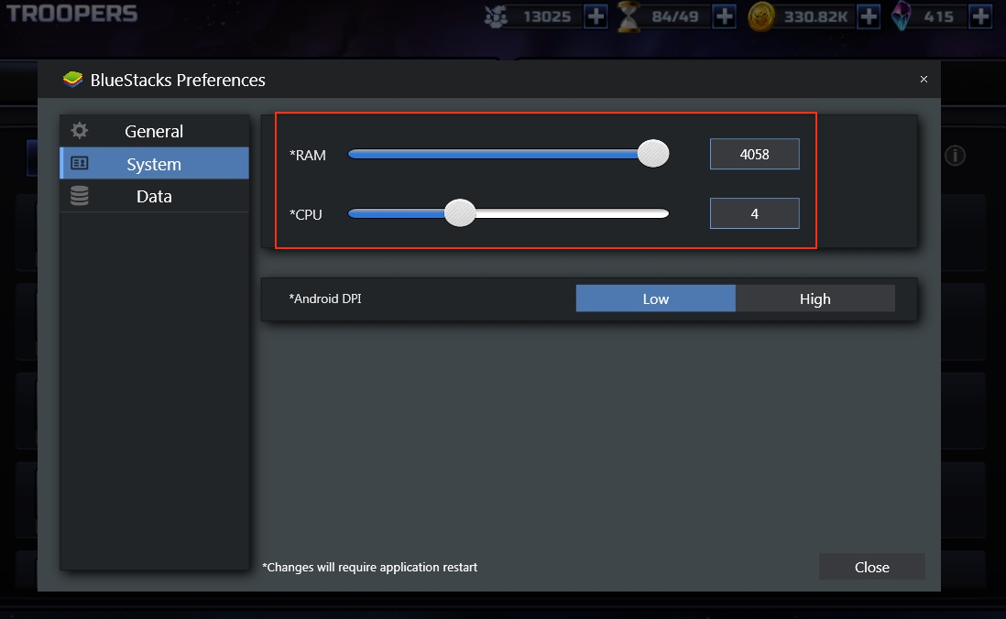Switch to the Data preferences tab
This screenshot has height=619, width=1006.
tap(154, 196)
